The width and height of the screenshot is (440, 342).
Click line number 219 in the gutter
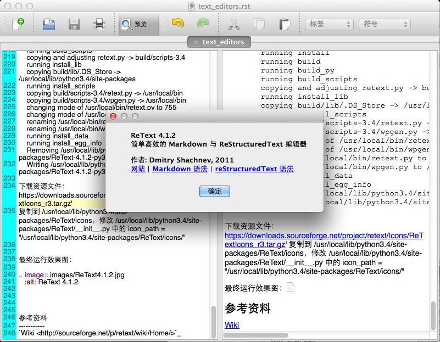click(x=9, y=57)
